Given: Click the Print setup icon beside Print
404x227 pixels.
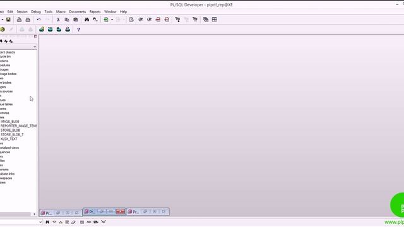Looking at the screenshot, I should (28, 20).
